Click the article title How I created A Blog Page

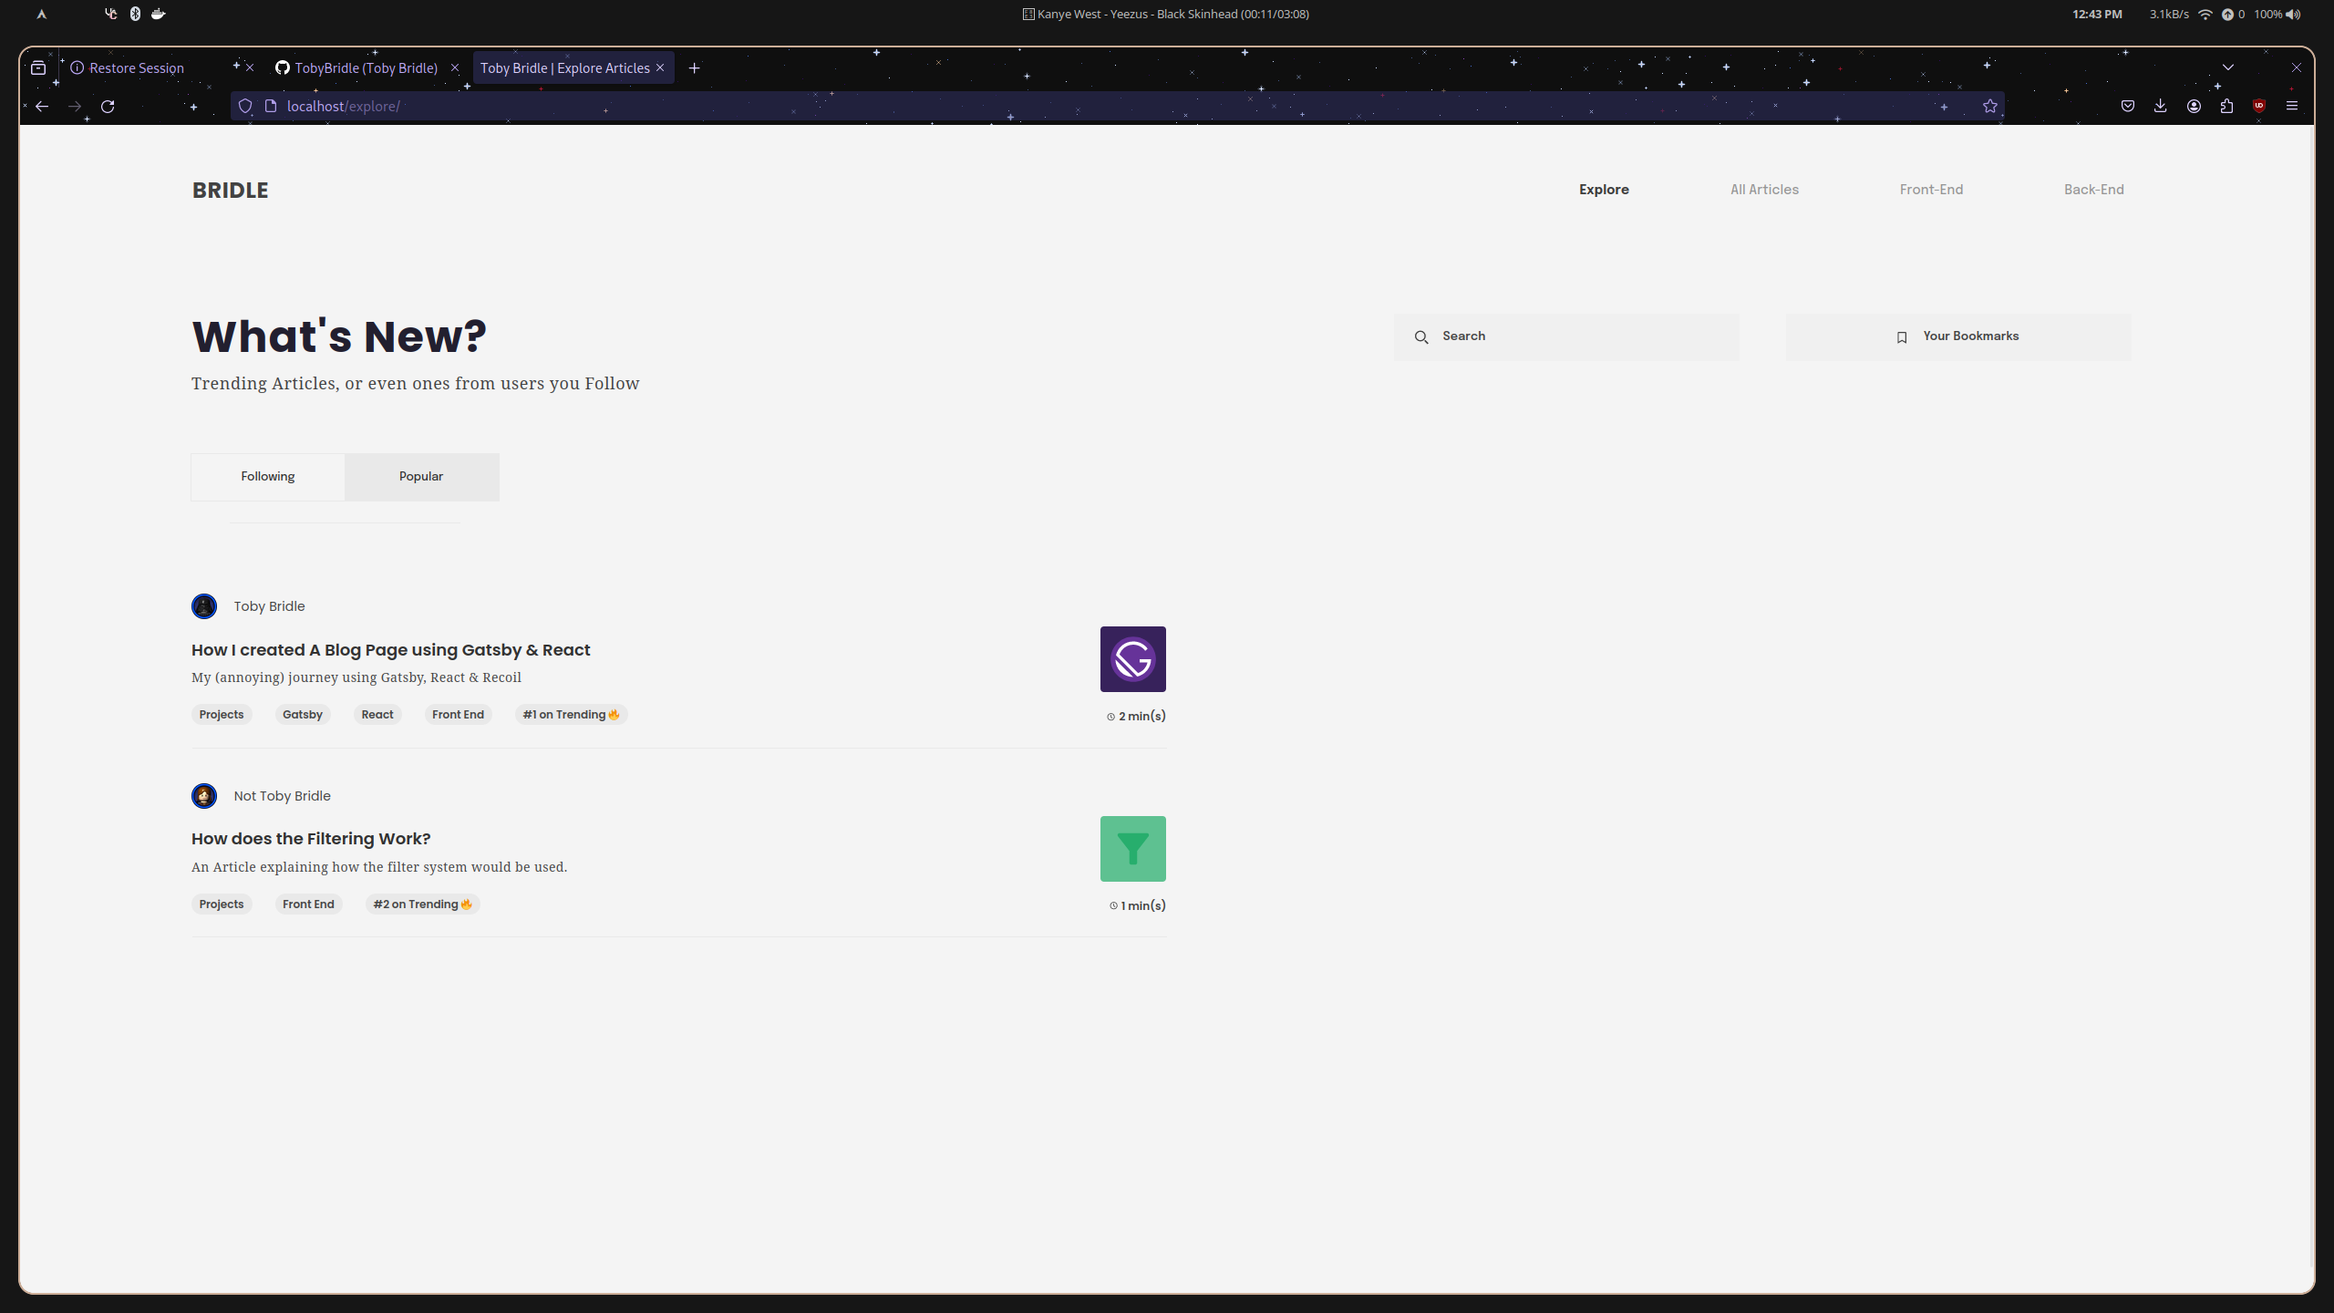click(x=389, y=649)
